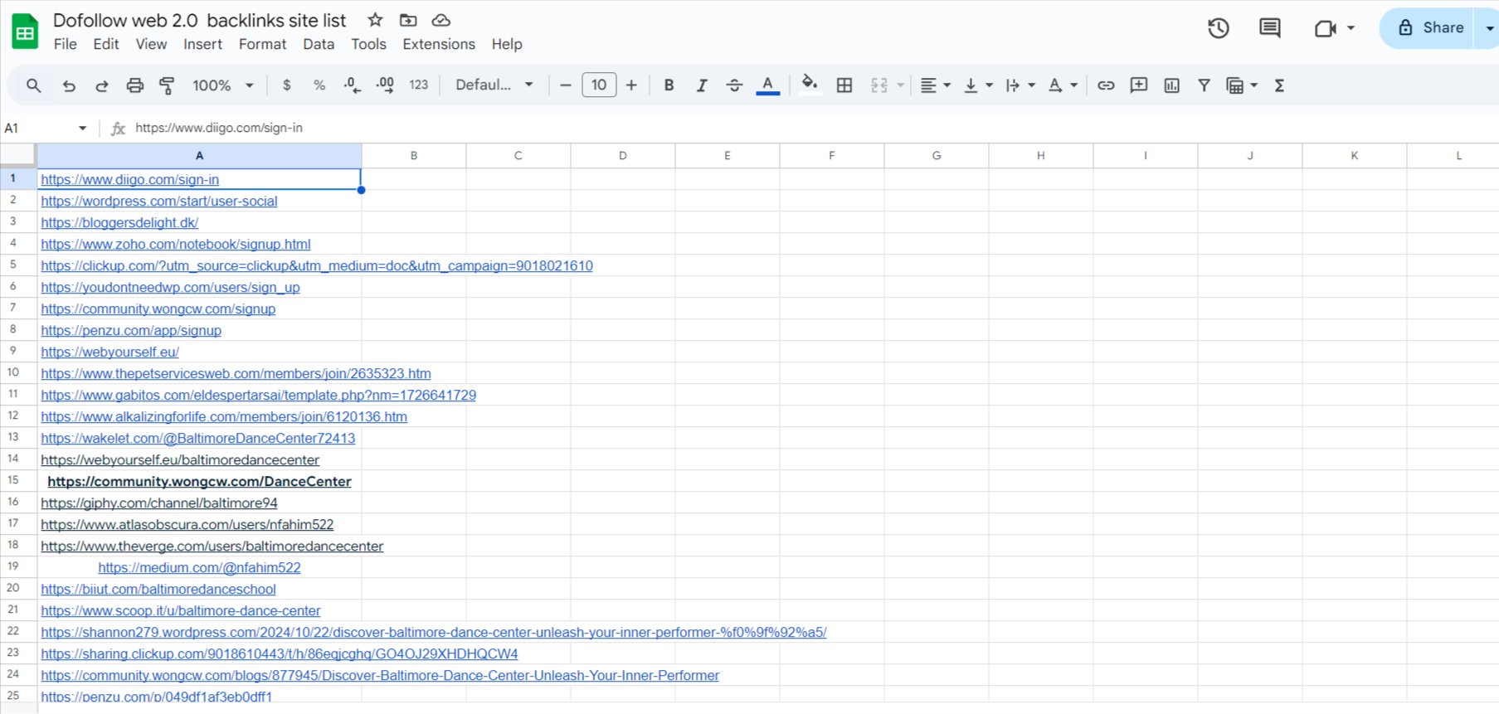Toggle strikethrough formatting
This screenshot has width=1499, height=714.
coord(734,85)
